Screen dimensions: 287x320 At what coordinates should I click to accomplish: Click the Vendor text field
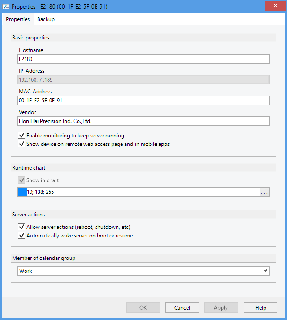point(143,121)
